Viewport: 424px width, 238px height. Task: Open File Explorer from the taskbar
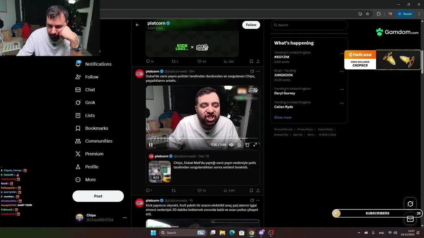click(222, 233)
